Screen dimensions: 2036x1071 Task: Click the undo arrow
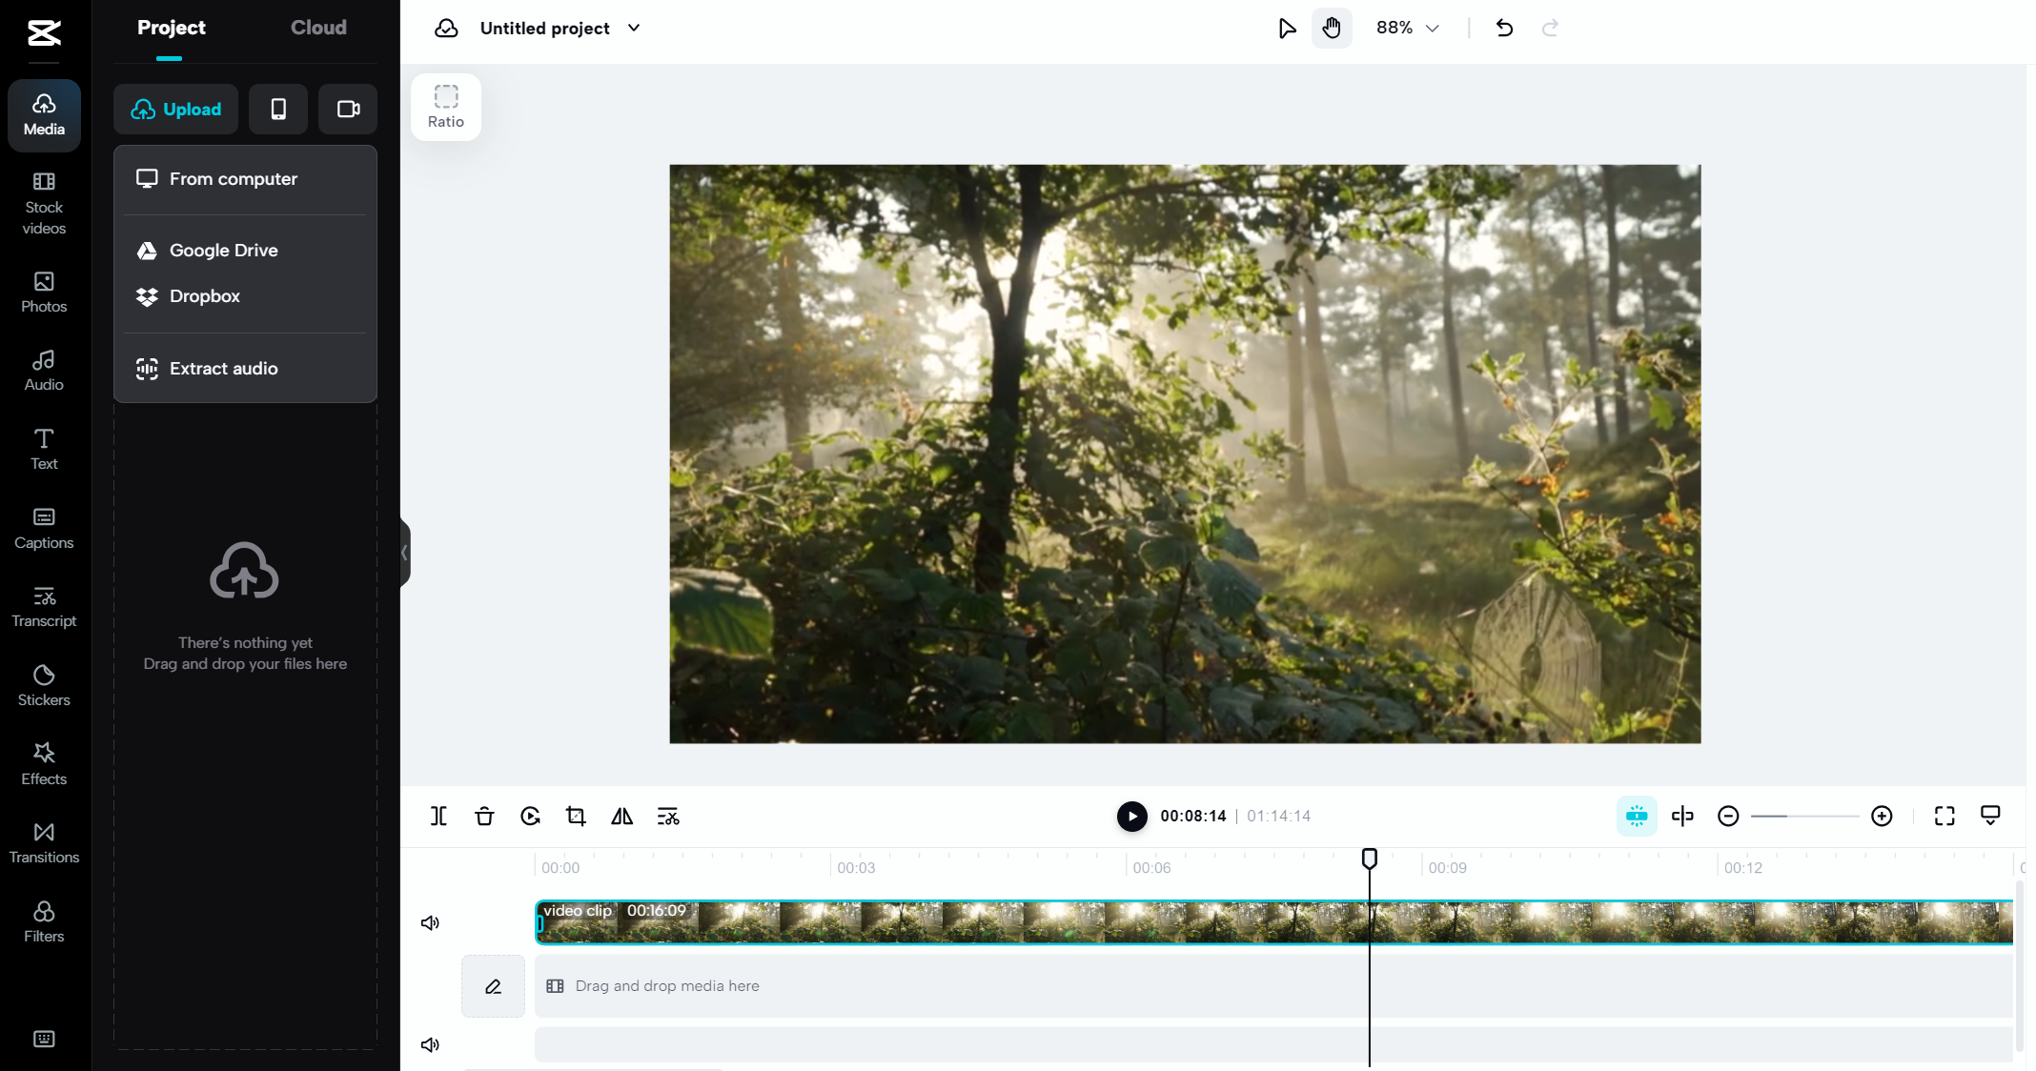[x=1504, y=28]
